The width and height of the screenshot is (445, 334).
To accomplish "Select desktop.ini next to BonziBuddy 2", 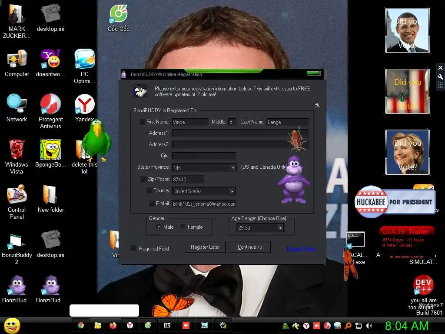I will (50, 244).
